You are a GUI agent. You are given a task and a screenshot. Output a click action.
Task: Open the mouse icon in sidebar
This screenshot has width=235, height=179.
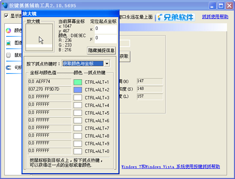click(x=8, y=55)
